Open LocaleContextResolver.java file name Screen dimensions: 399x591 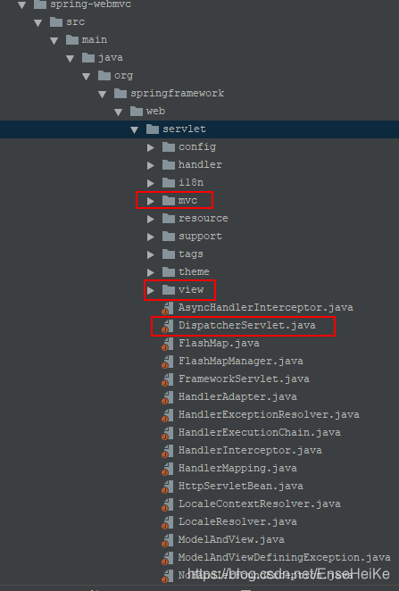pos(260,504)
